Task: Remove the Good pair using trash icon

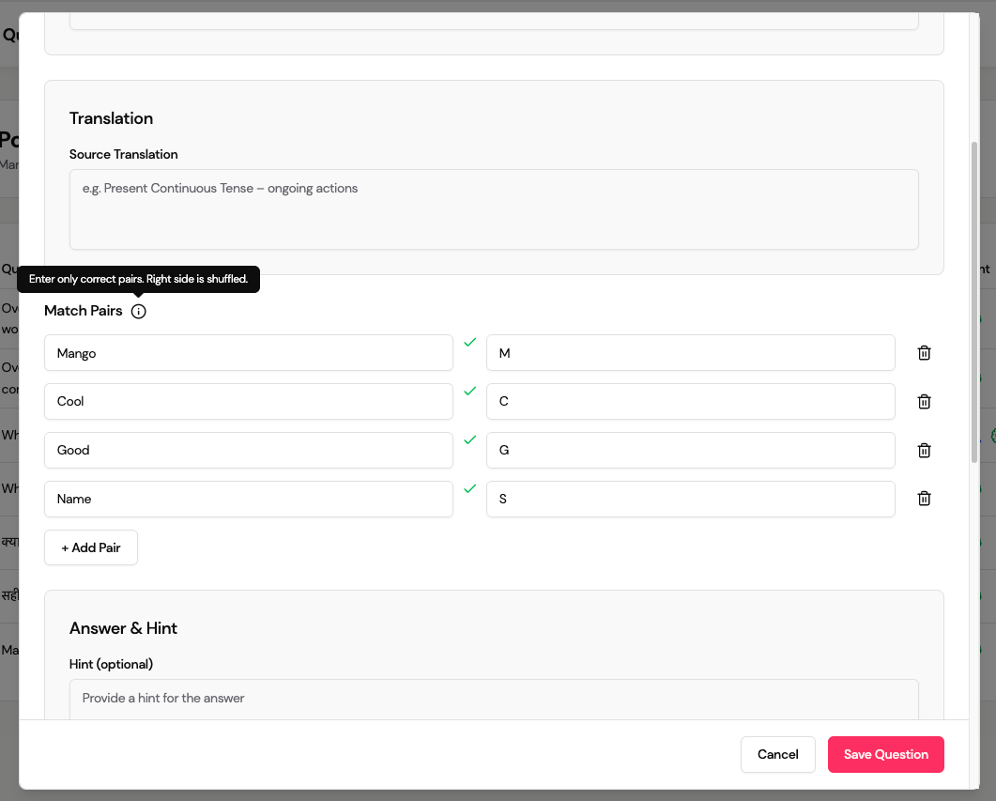Action: point(924,451)
